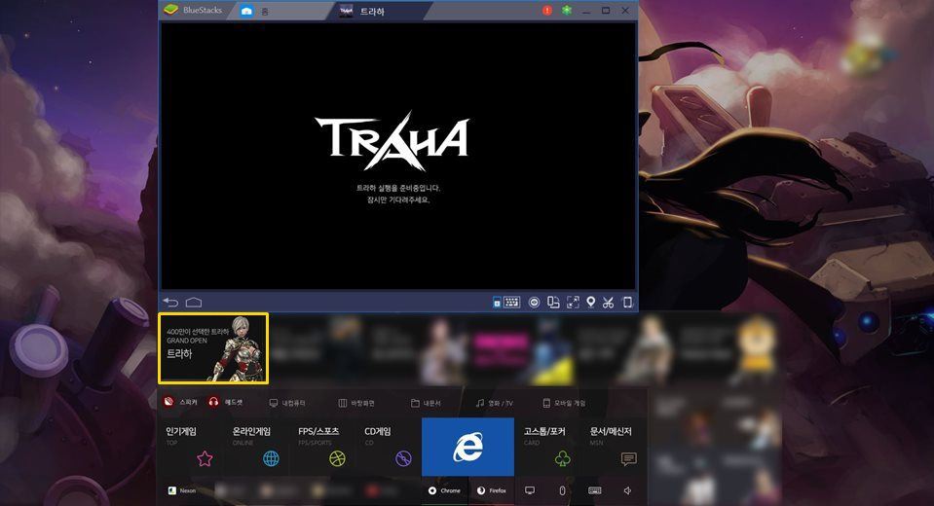Click the green badge icon in BlueStacks title bar

pyautogui.click(x=567, y=10)
